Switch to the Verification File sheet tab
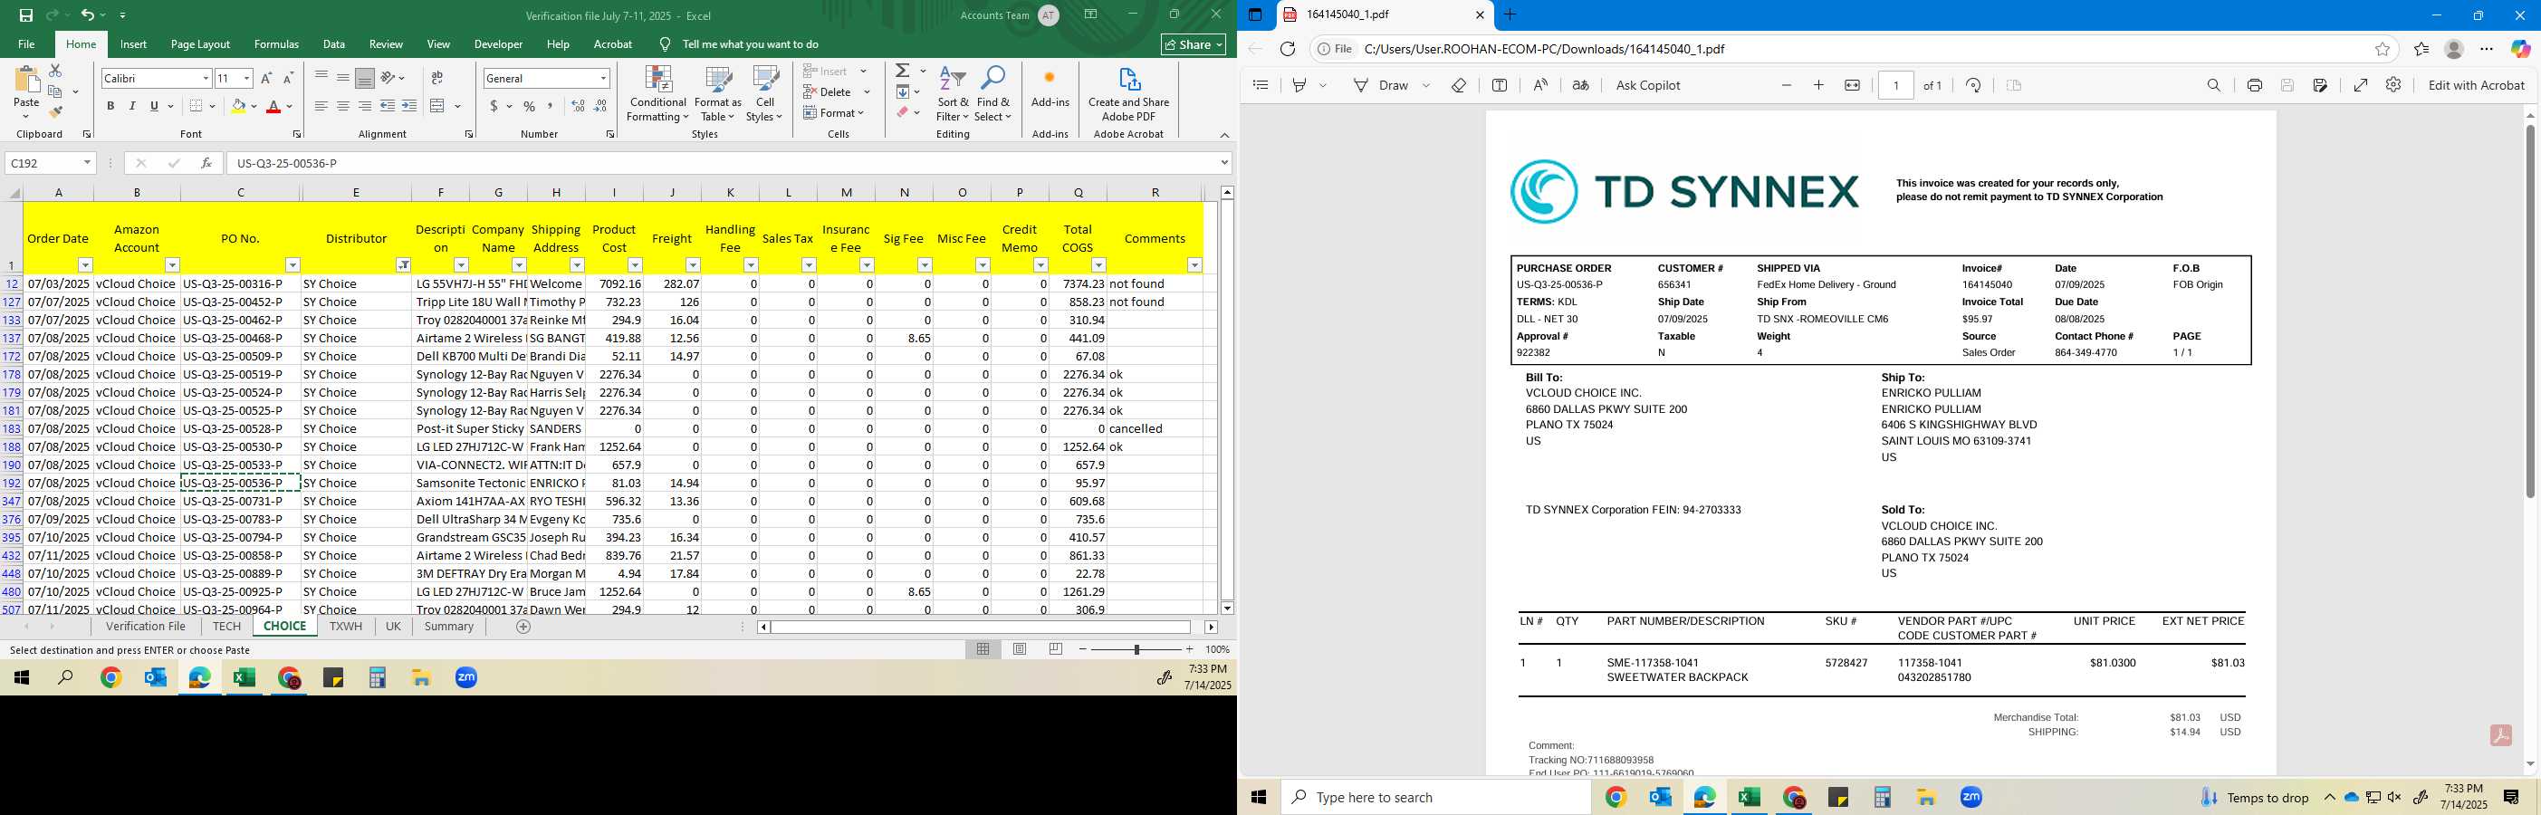 point(146,627)
